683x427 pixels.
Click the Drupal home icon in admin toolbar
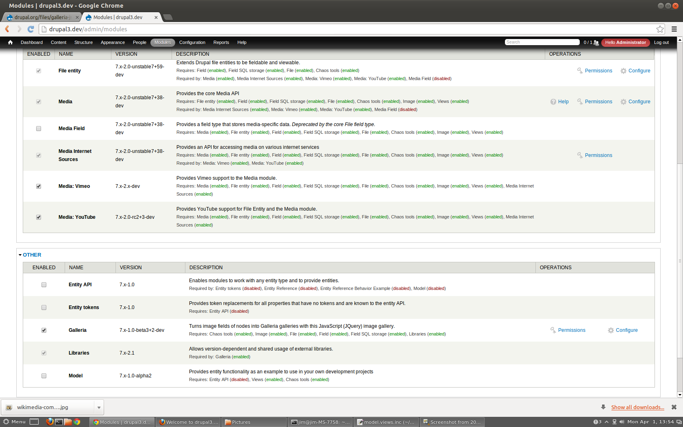pyautogui.click(x=10, y=42)
